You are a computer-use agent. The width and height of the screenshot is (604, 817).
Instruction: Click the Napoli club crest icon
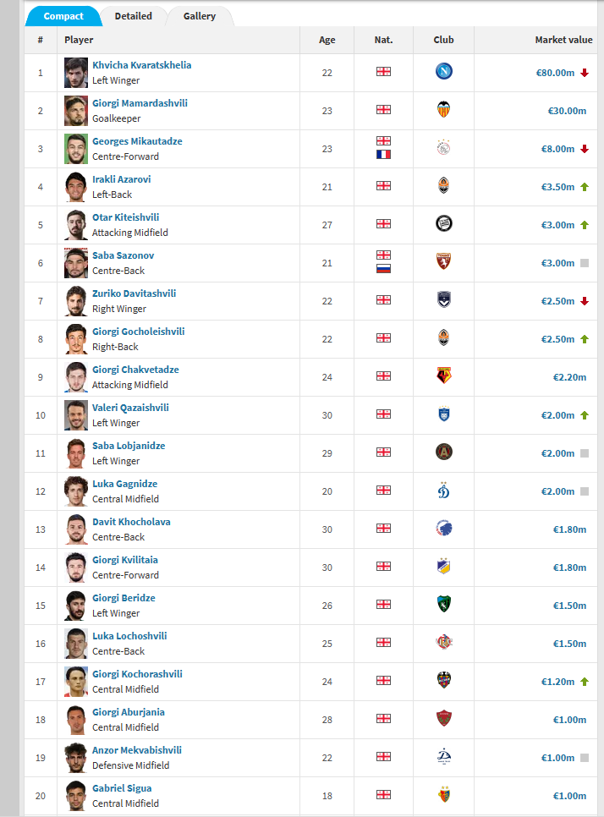coord(443,73)
